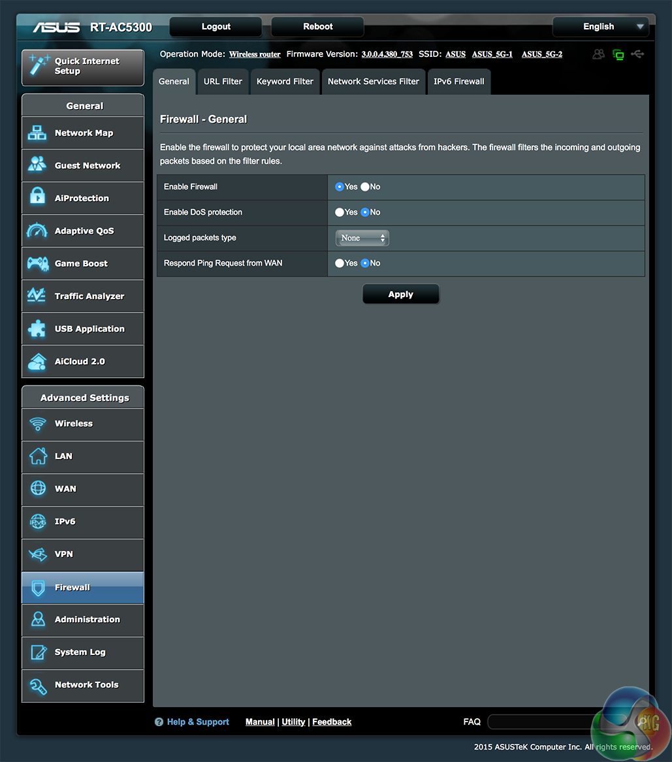Click the Firewall shield icon
The image size is (672, 762).
click(x=38, y=588)
